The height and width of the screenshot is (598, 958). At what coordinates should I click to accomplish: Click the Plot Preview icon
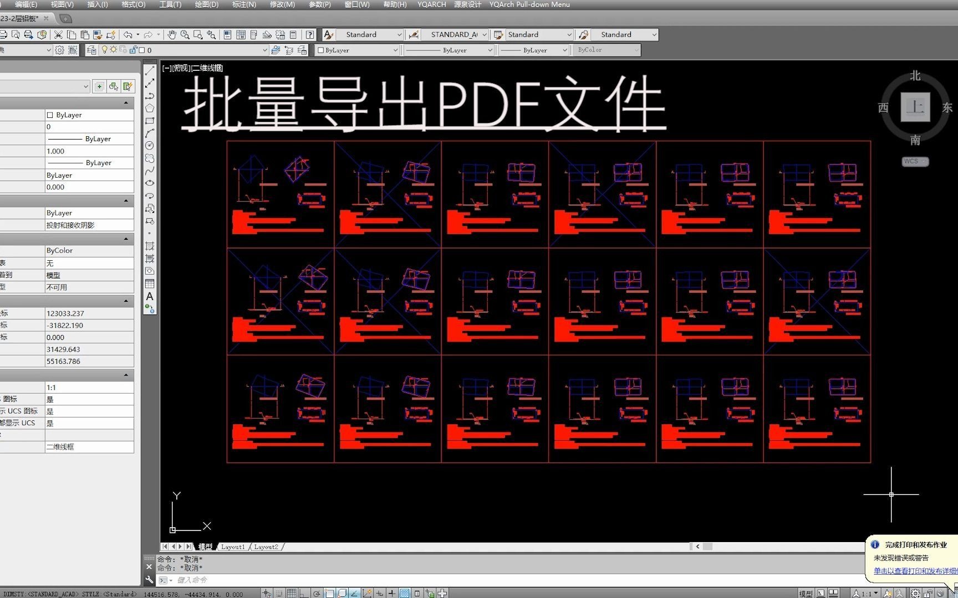(17, 35)
